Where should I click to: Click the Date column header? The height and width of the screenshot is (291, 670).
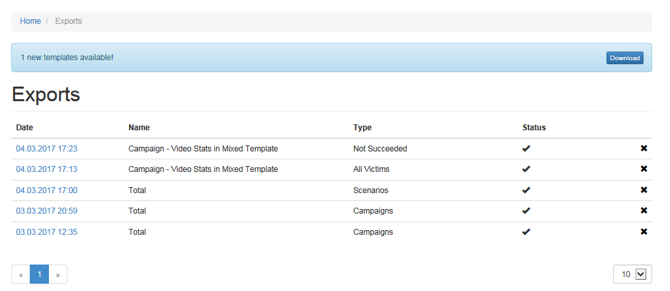[x=24, y=128]
